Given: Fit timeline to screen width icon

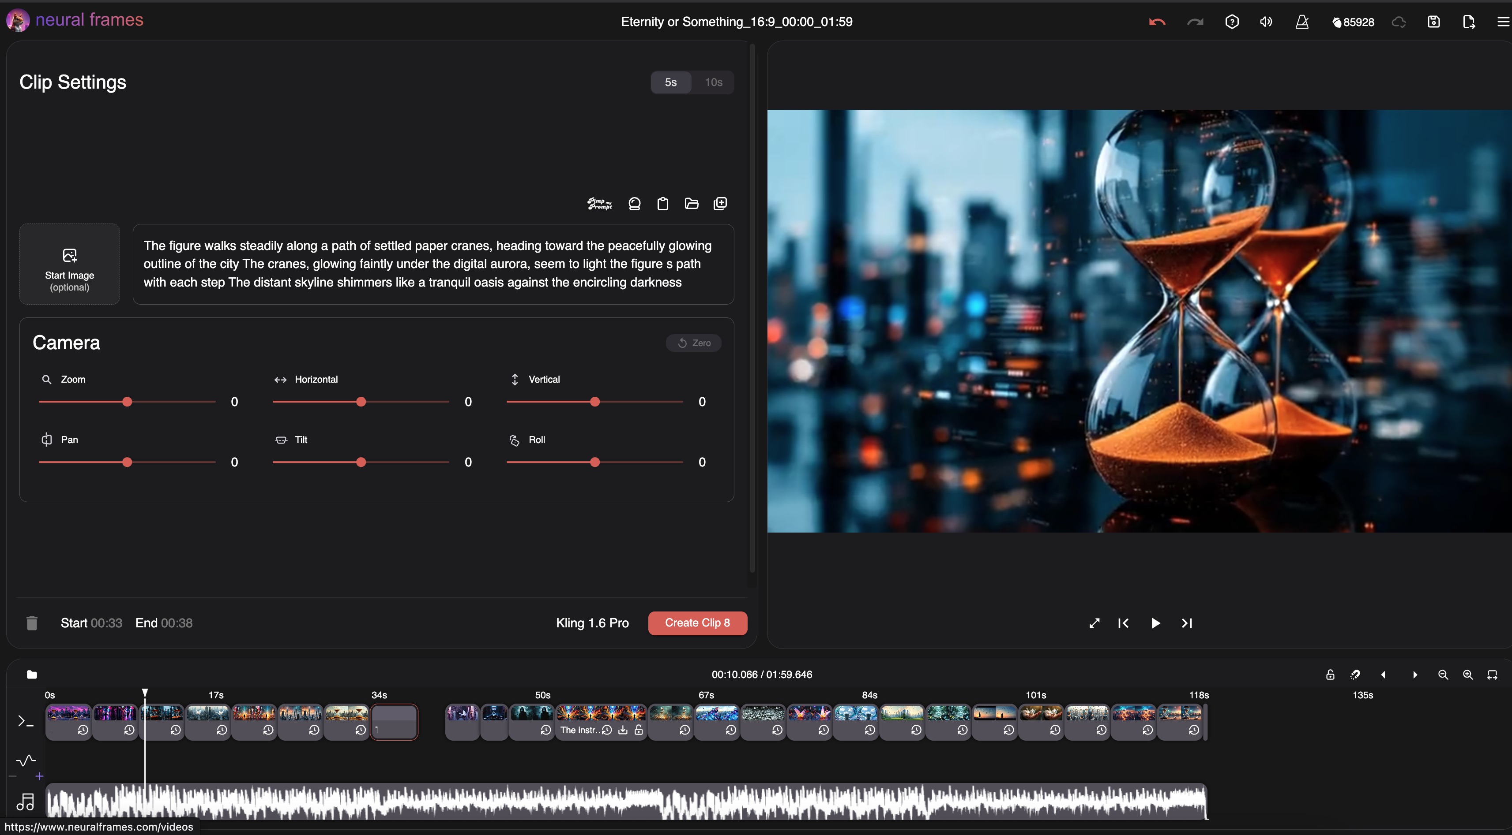Looking at the screenshot, I should (1492, 675).
